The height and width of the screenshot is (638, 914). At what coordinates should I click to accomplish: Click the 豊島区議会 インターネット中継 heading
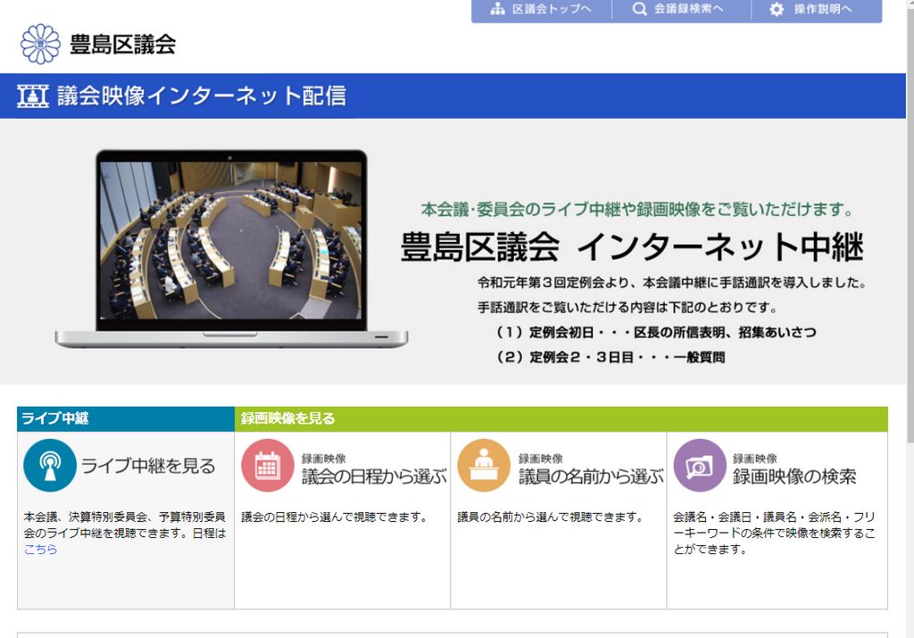[x=632, y=246]
